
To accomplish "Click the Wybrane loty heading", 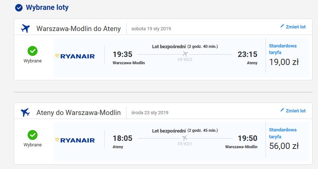I will tap(47, 8).
